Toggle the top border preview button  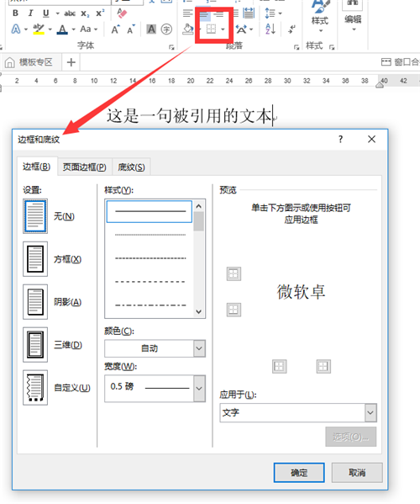point(234,273)
